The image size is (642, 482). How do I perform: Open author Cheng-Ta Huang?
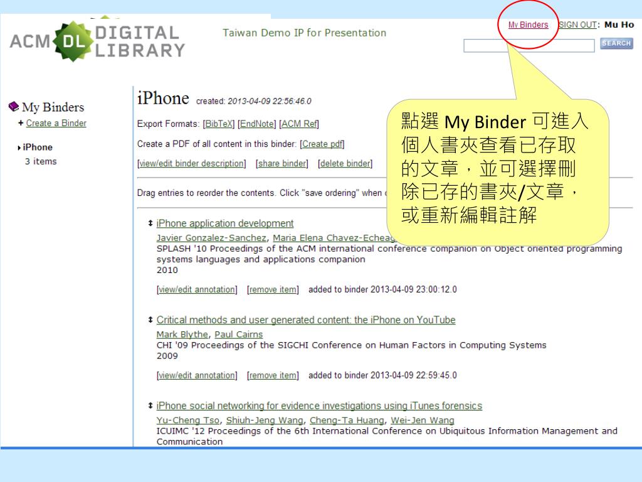click(x=347, y=420)
